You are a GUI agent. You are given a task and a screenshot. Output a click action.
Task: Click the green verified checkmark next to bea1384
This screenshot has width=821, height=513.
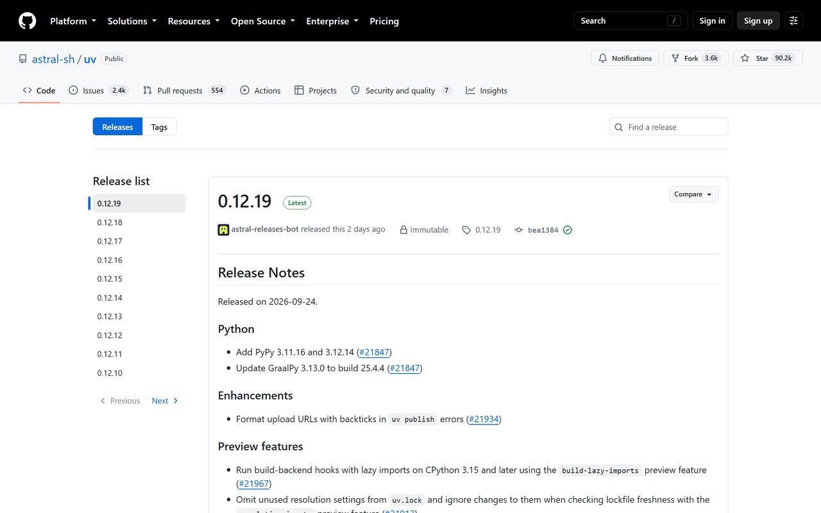[568, 230]
